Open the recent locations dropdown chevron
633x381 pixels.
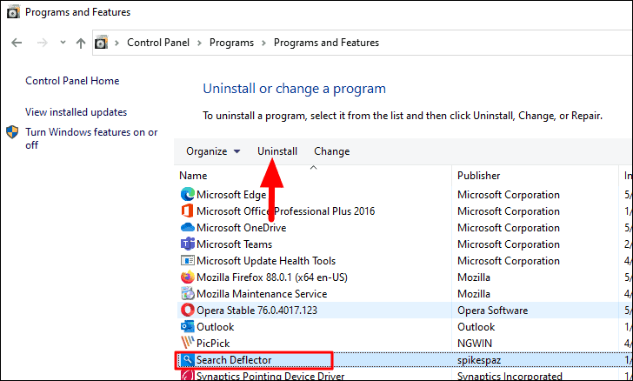[x=63, y=42]
